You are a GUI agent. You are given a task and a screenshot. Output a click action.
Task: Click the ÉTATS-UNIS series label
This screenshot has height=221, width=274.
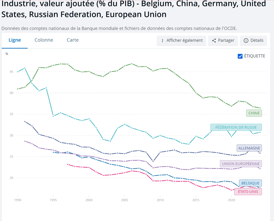point(248,192)
